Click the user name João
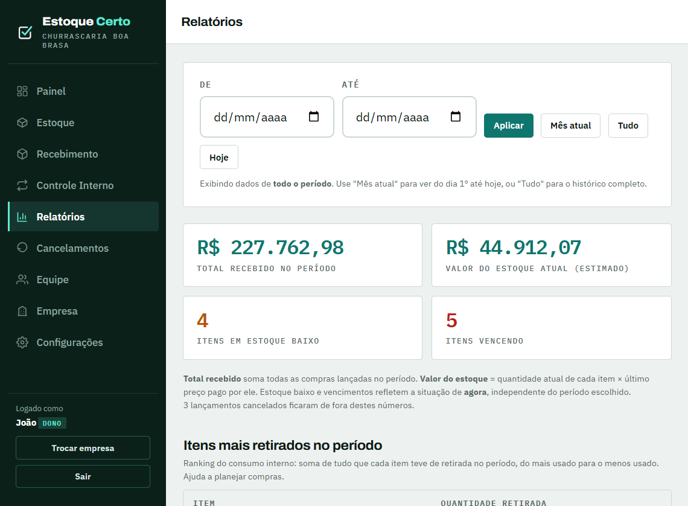This screenshot has width=688, height=506. (26, 423)
